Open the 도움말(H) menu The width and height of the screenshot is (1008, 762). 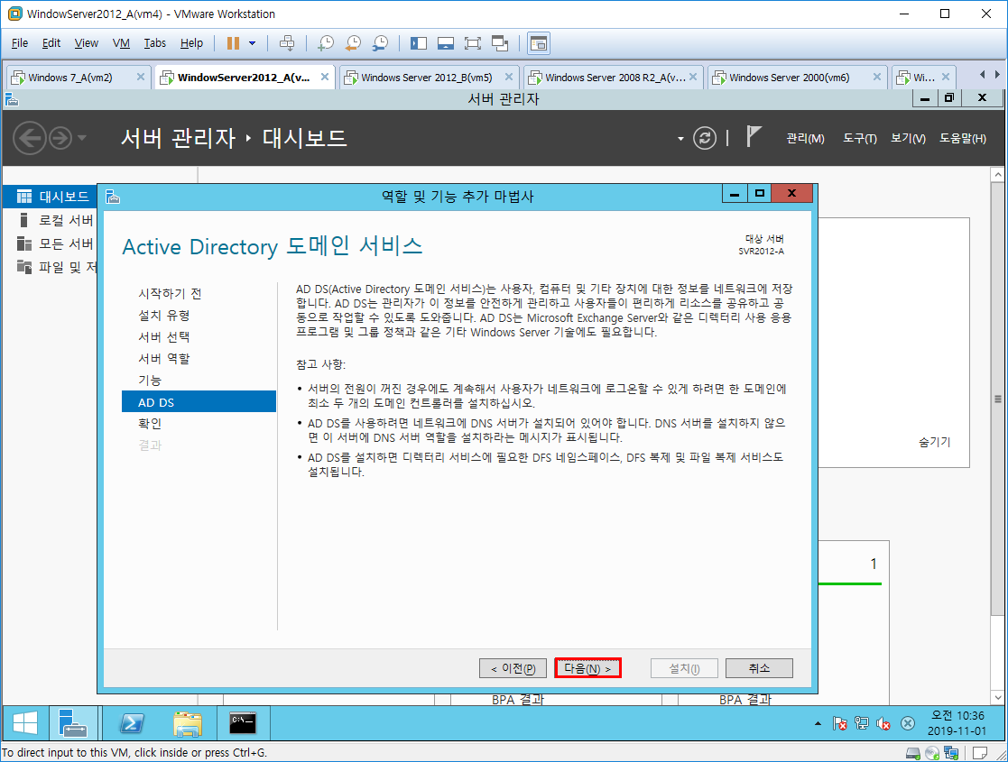(962, 138)
